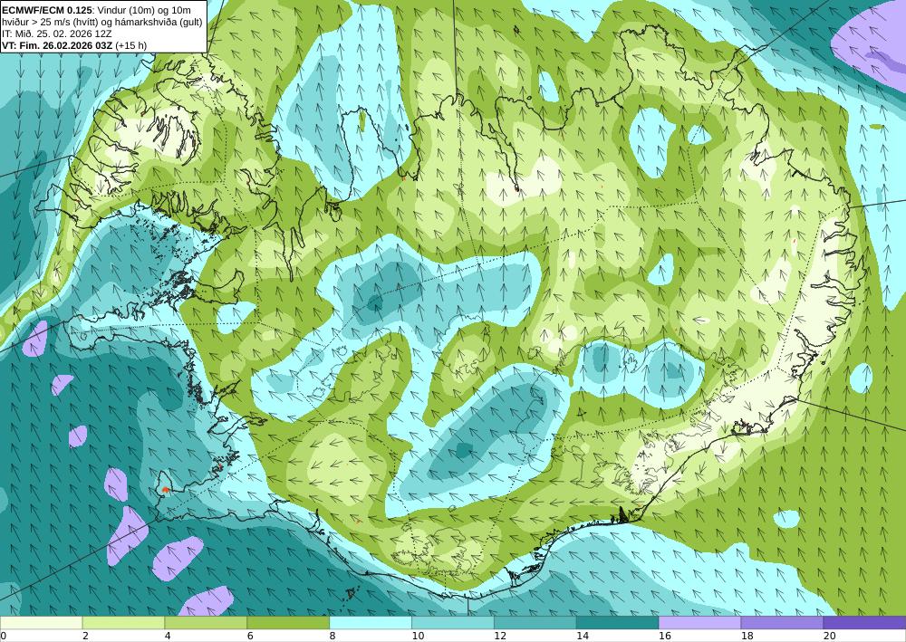Click the cyan 10–12 m/s legend swatch
Screen dimensions: 906x642
453,623
